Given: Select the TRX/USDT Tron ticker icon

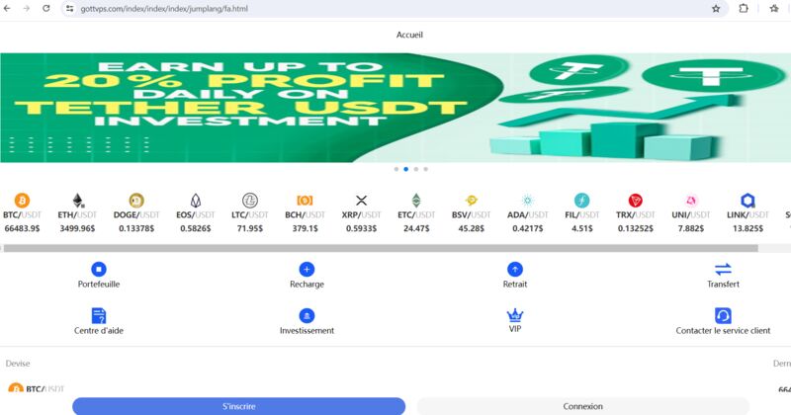Looking at the screenshot, I should tap(635, 201).
